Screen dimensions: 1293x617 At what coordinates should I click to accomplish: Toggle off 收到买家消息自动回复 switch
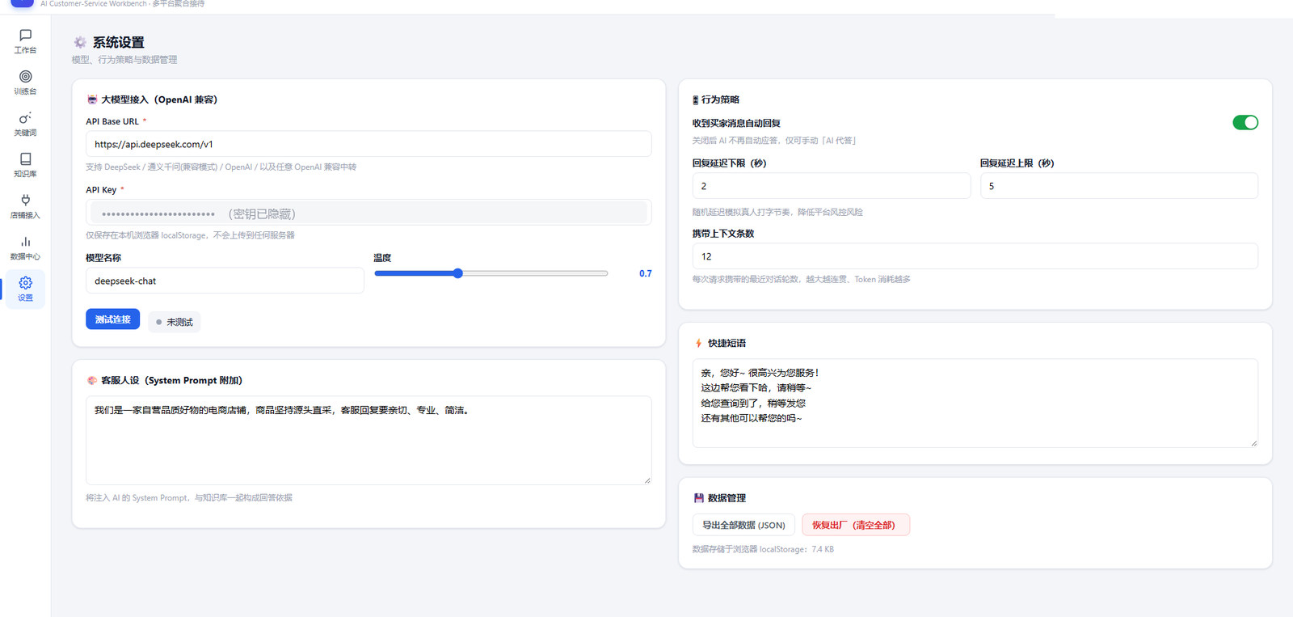[1245, 122]
